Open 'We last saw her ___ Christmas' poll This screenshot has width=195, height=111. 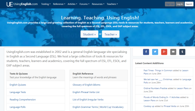pyautogui.click(x=158, y=79)
